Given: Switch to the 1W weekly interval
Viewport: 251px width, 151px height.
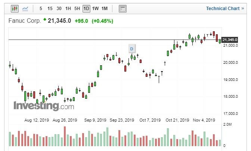Looking at the screenshot, I should point(95,9).
